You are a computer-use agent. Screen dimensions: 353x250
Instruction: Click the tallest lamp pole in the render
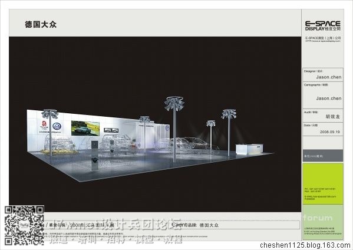pyautogui.click(x=174, y=129)
